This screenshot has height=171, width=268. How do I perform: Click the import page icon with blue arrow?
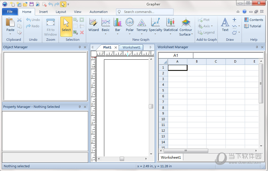click(x=38, y=4)
